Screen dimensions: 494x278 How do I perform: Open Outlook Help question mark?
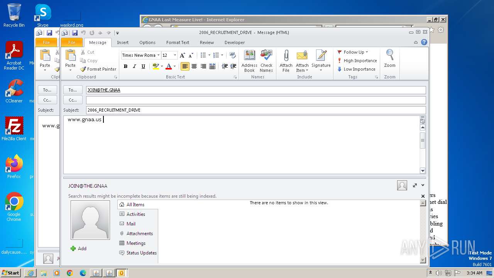tap(424, 42)
